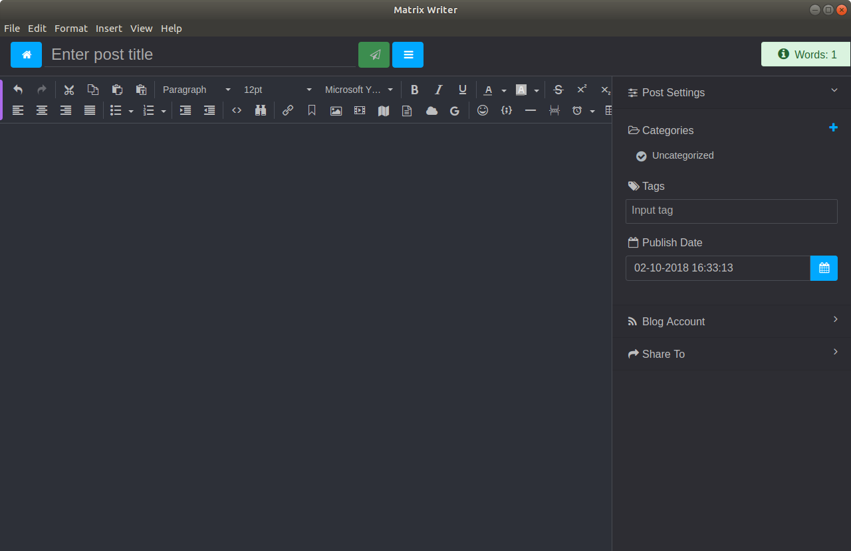The width and height of the screenshot is (851, 551).
Task: Click the document template icon
Action: [407, 111]
